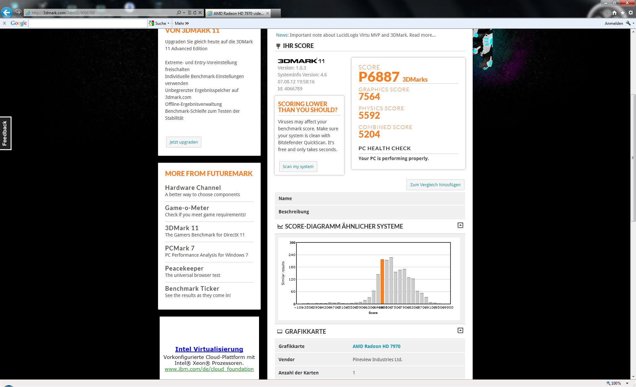Select the AMD Radeon HD 7970 tab
The height and width of the screenshot is (387, 636).
click(x=238, y=13)
